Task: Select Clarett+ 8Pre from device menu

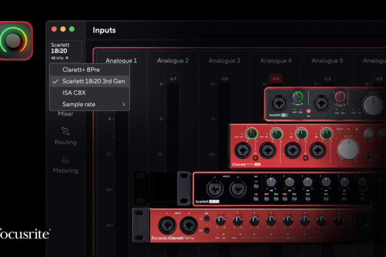Action: (89, 70)
